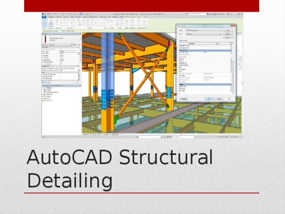285x214 pixels.
Task: Confirm Type Properties with OK
Action: pyautogui.click(x=209, y=99)
